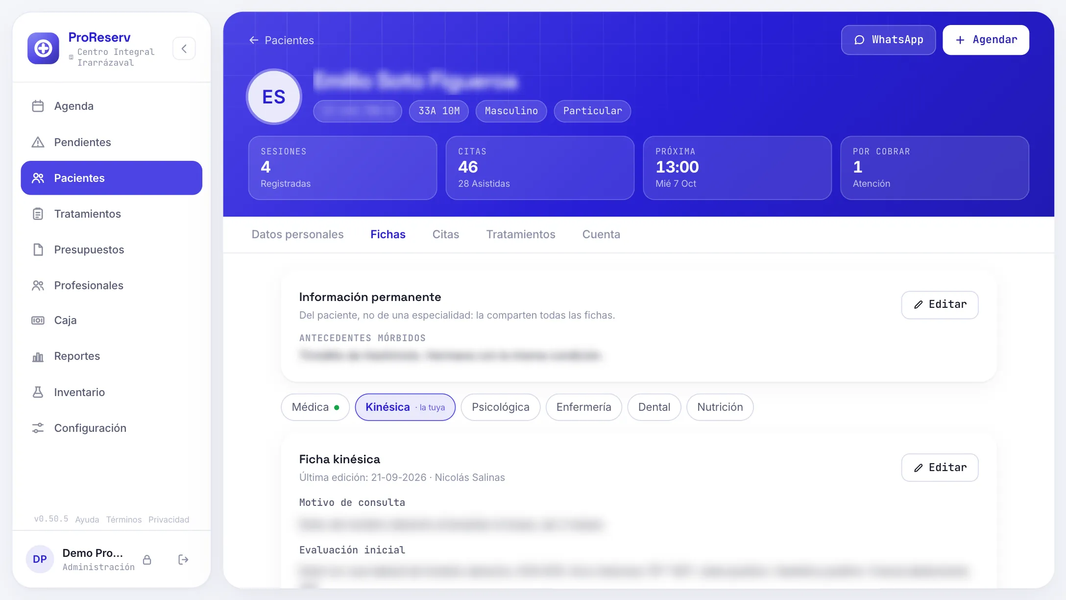The image size is (1066, 600).
Task: Click the Tratamientos clipboard icon
Action: tap(38, 214)
